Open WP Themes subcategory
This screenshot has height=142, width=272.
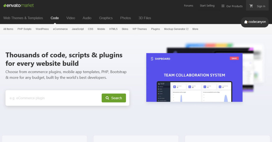coord(139,29)
